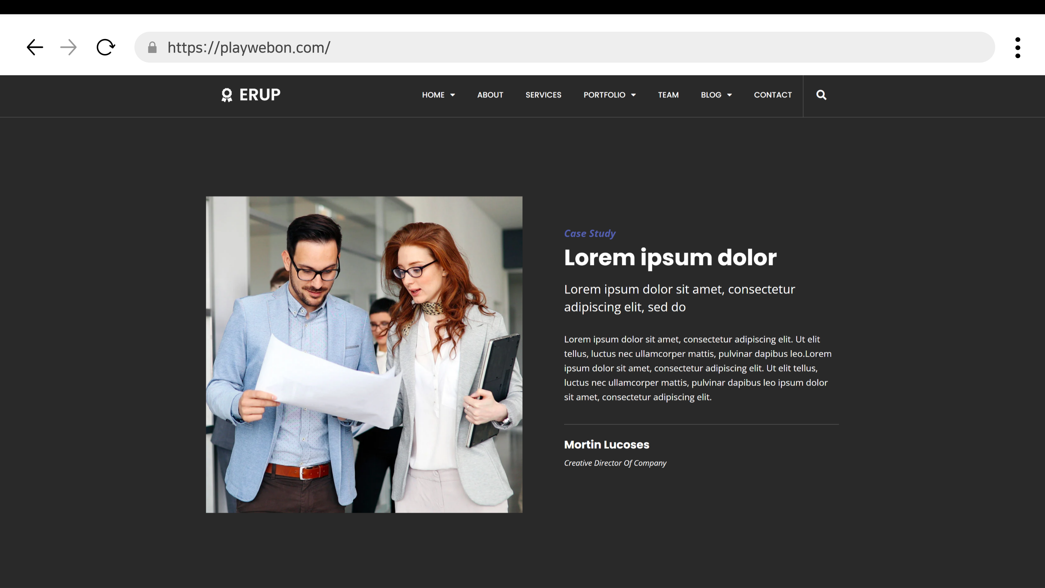The height and width of the screenshot is (588, 1045).
Task: Click the lock icon in address bar
Action: pos(152,47)
